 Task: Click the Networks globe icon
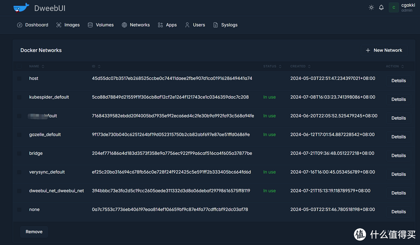pyautogui.click(x=124, y=25)
